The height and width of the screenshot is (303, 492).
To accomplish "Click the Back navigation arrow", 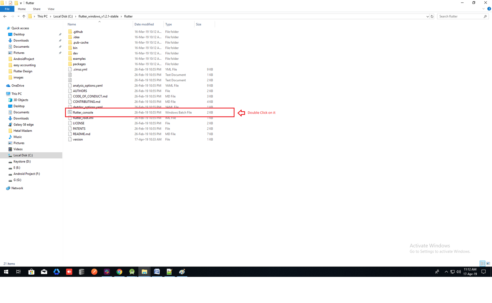I will point(5,16).
